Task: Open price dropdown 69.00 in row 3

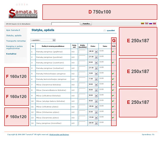Action: click(x=93, y=63)
